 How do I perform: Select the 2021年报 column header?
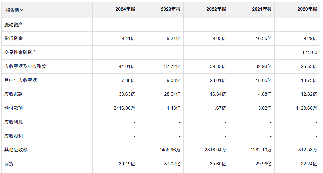coord(262,9)
